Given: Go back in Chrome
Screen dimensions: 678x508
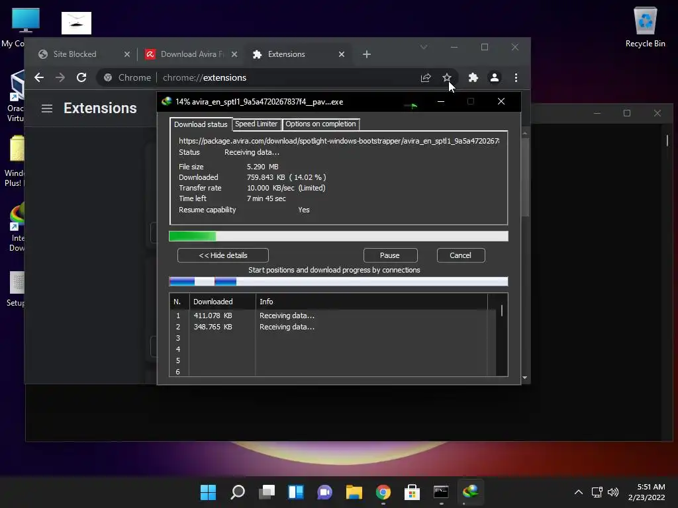Looking at the screenshot, I should tap(39, 78).
